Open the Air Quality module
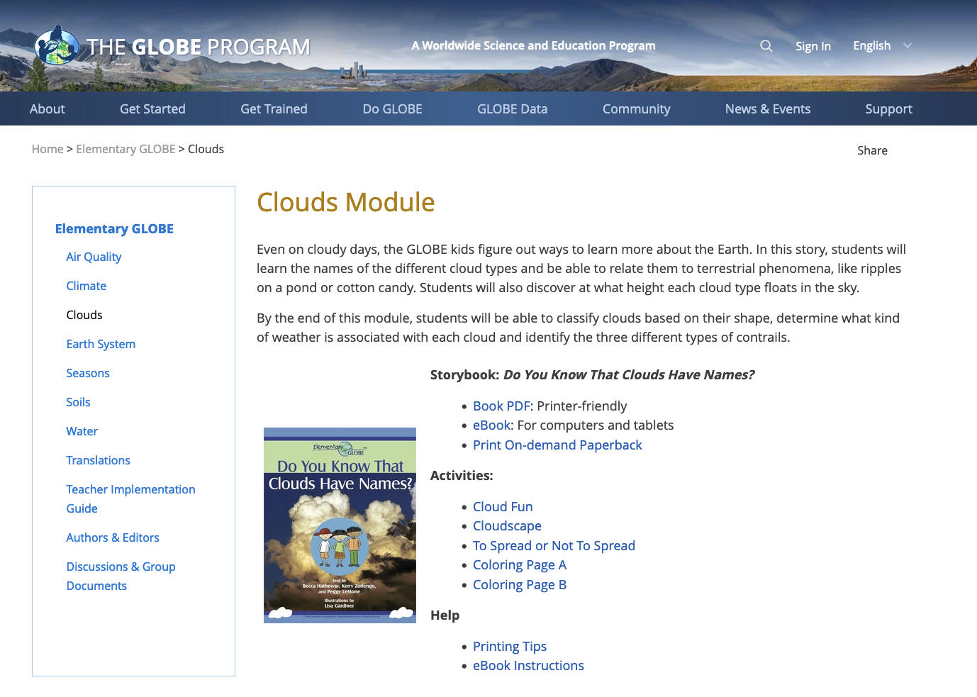 94,257
